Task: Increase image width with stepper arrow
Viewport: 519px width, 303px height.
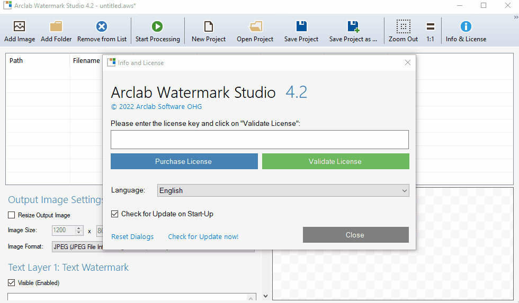Action: (x=79, y=228)
